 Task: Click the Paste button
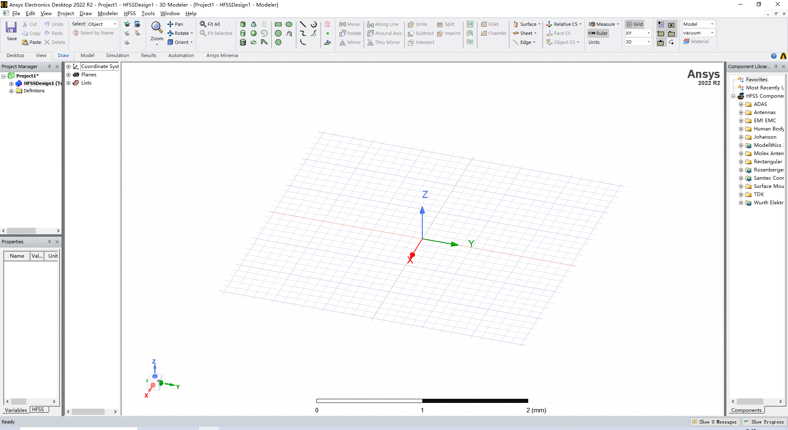click(x=32, y=42)
